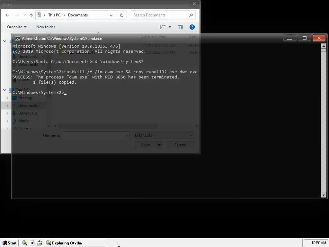Click New folder button
This screenshot has width=329, height=247.
point(46,27)
